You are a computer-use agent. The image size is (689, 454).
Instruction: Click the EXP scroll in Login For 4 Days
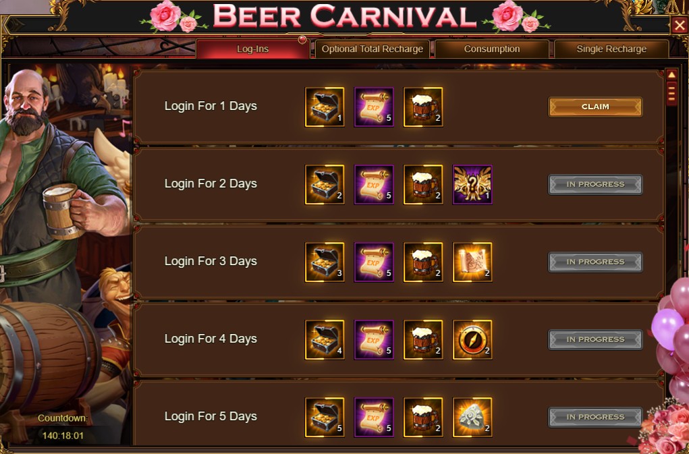(x=374, y=339)
